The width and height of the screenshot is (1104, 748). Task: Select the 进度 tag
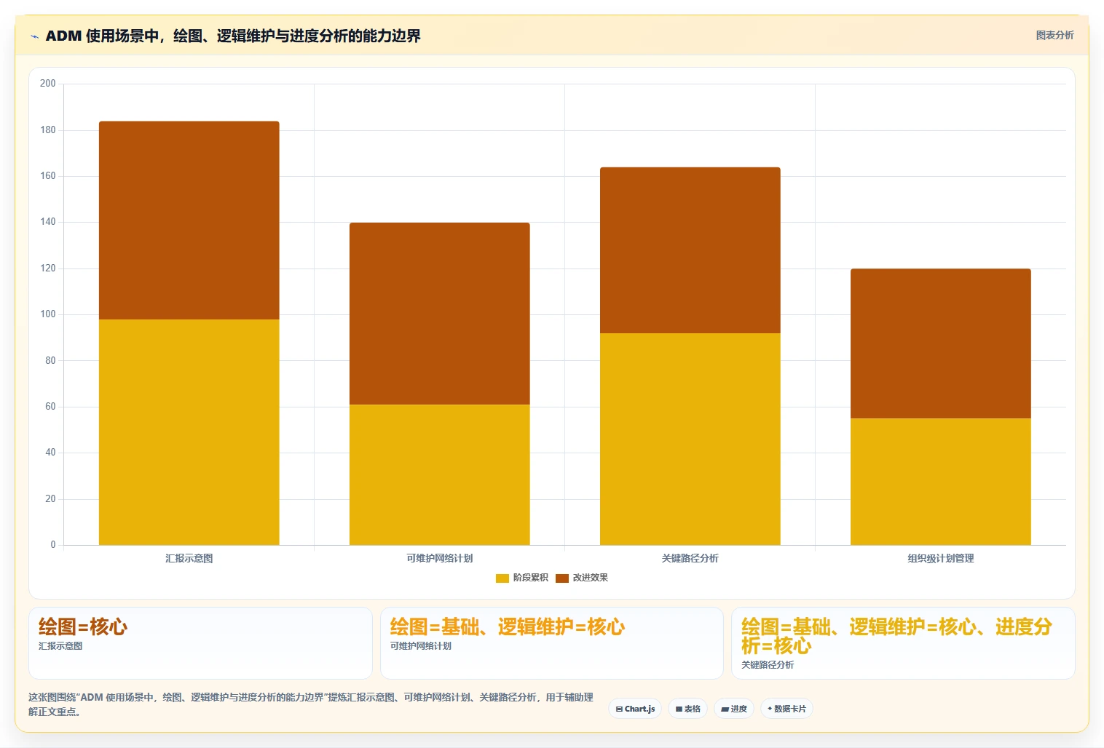734,709
